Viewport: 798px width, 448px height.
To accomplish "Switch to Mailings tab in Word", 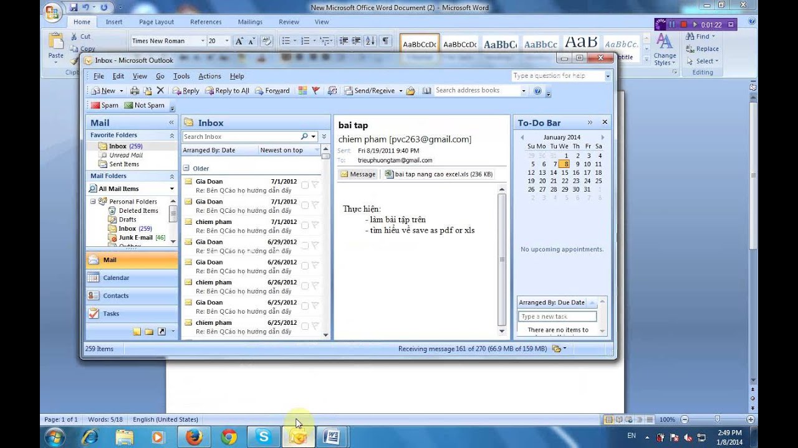I will pos(250,22).
